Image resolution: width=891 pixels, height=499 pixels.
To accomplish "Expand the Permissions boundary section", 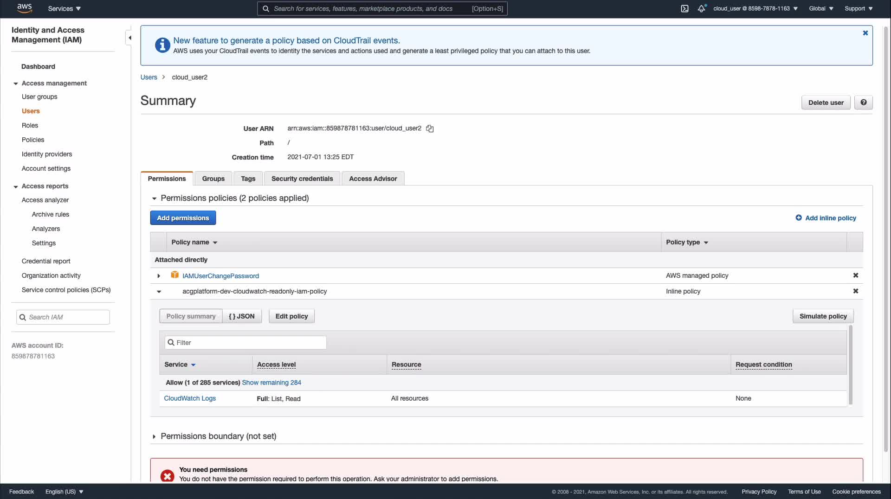I will (x=154, y=436).
